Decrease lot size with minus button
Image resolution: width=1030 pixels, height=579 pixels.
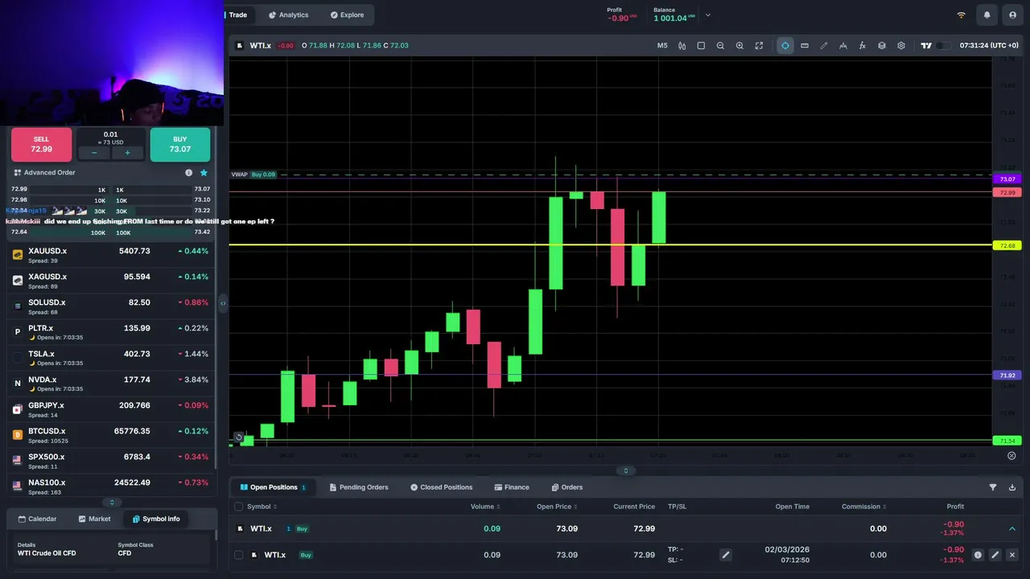(x=94, y=153)
